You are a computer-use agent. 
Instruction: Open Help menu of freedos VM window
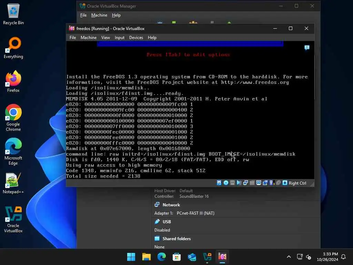152,38
